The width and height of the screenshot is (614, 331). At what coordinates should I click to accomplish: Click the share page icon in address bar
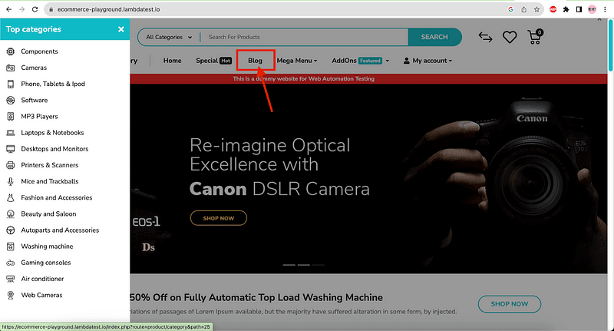click(x=524, y=9)
